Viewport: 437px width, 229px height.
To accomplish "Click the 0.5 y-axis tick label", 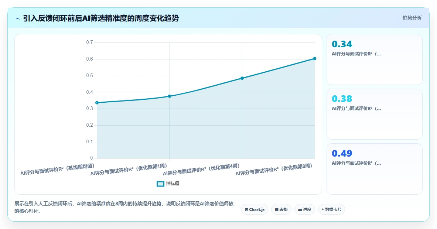I will coord(89,75).
